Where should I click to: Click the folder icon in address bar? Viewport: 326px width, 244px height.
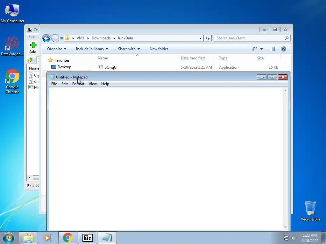[x=67, y=38]
